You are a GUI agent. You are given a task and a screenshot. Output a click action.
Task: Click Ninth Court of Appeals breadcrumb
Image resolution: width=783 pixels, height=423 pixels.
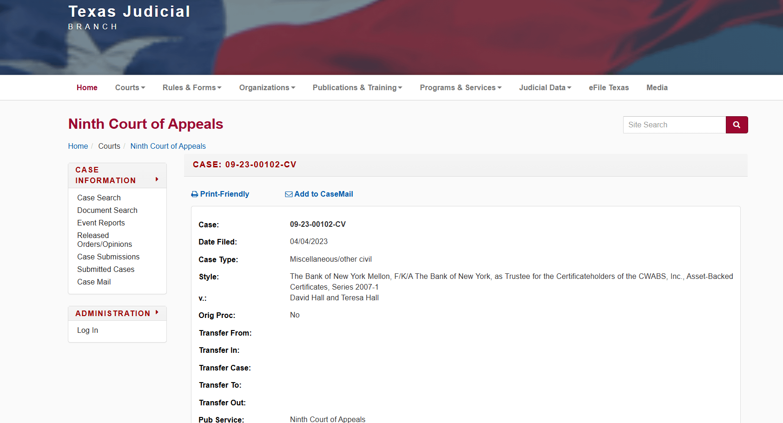point(168,146)
